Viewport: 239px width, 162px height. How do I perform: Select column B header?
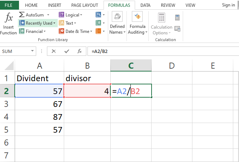tap(87, 65)
